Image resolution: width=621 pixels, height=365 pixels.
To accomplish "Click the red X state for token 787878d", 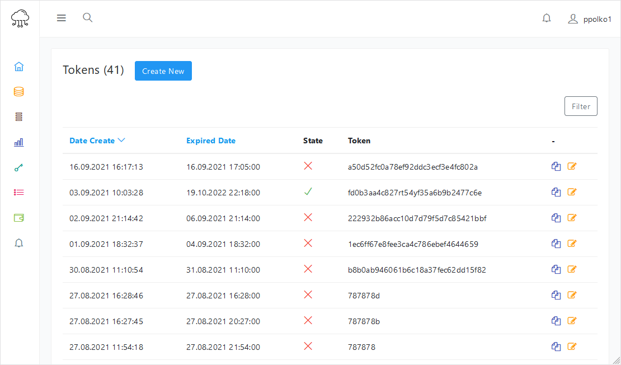I will 308,295.
